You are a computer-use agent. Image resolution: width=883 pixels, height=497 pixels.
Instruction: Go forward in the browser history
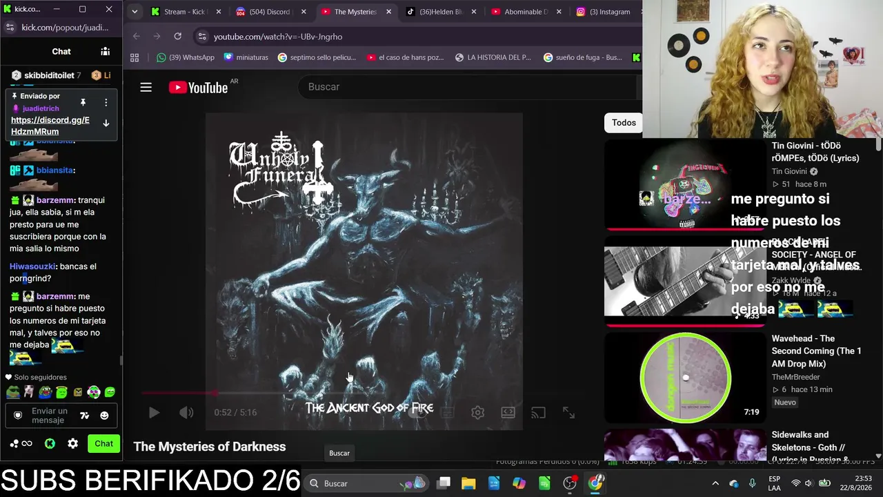coord(157,36)
